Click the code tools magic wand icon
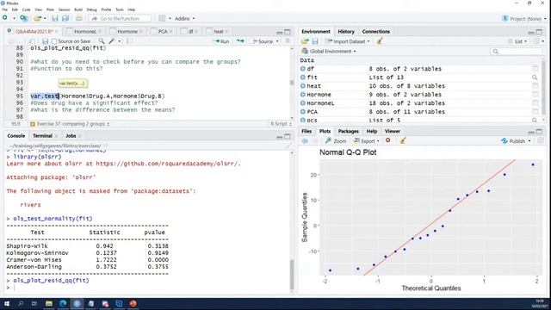This screenshot has width=551, height=310. tap(112, 41)
